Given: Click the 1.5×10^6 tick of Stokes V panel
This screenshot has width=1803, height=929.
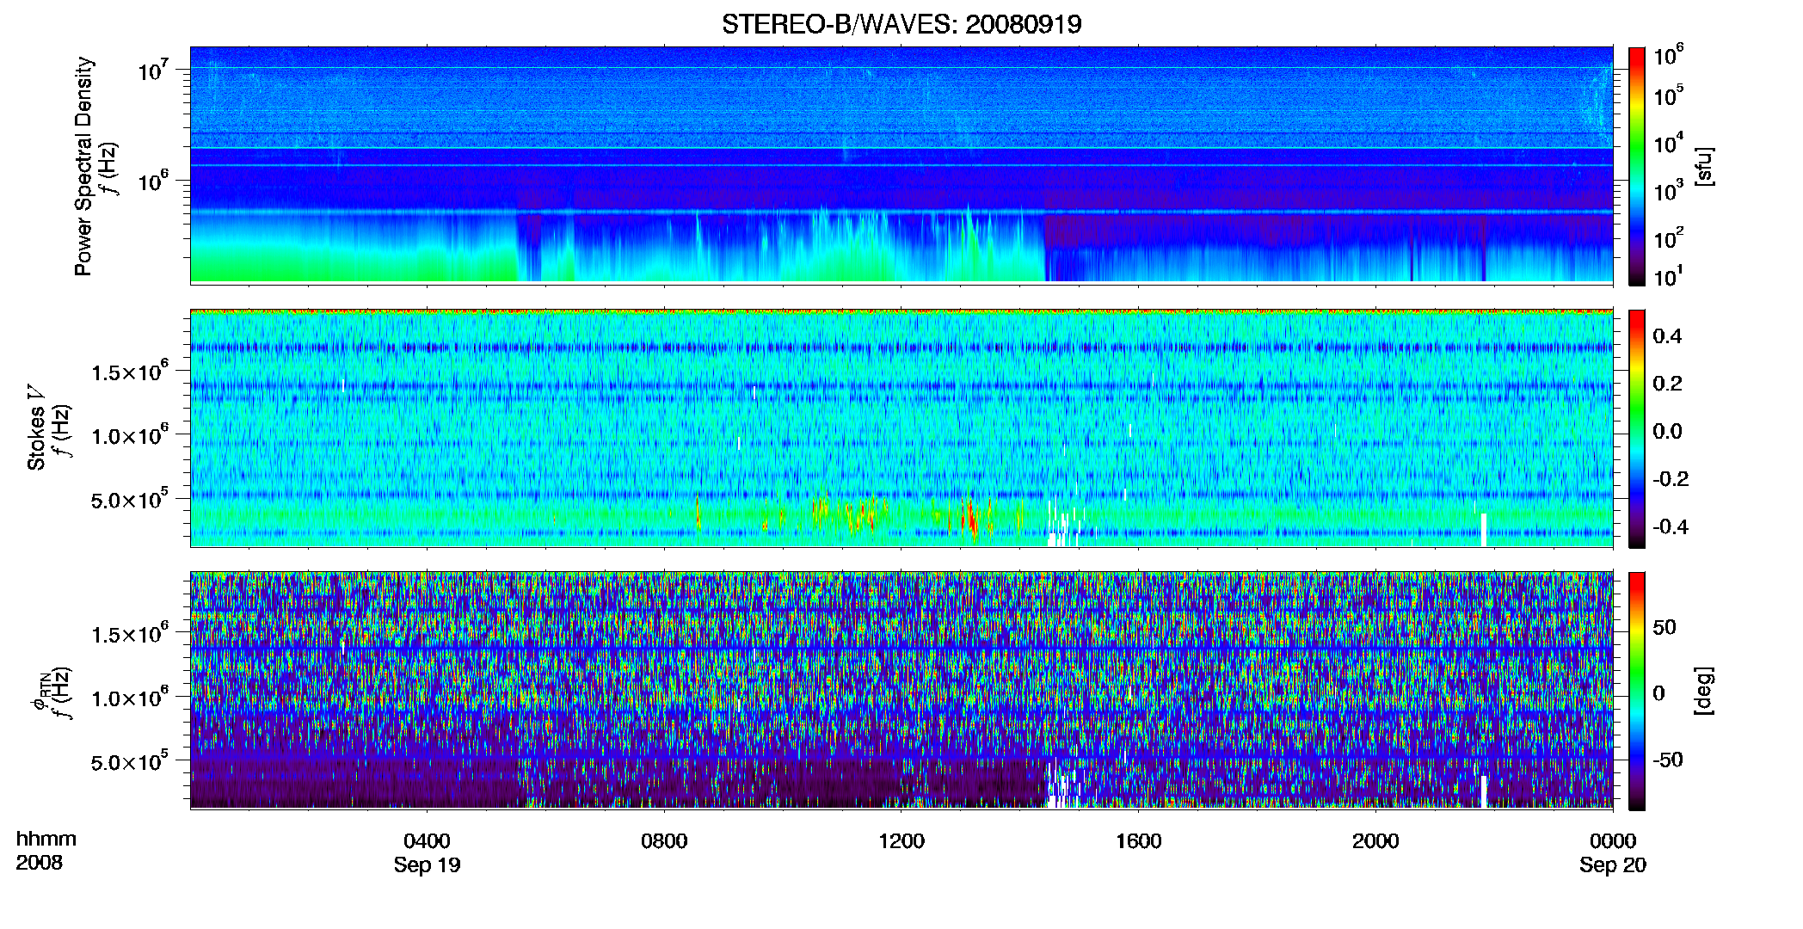Looking at the screenshot, I should (130, 372).
